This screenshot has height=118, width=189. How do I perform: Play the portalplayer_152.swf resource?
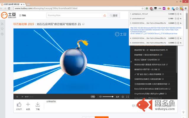178,14
